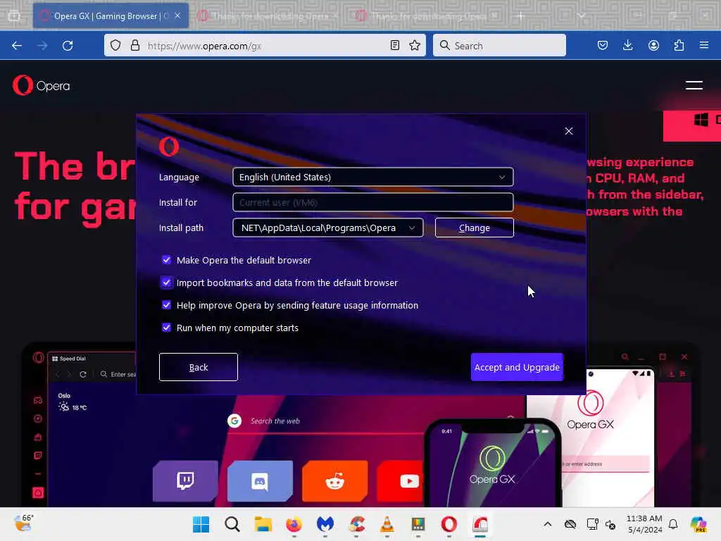Open the Copilot preview icon in taskbar
This screenshot has height=541, width=721.
tap(698, 524)
